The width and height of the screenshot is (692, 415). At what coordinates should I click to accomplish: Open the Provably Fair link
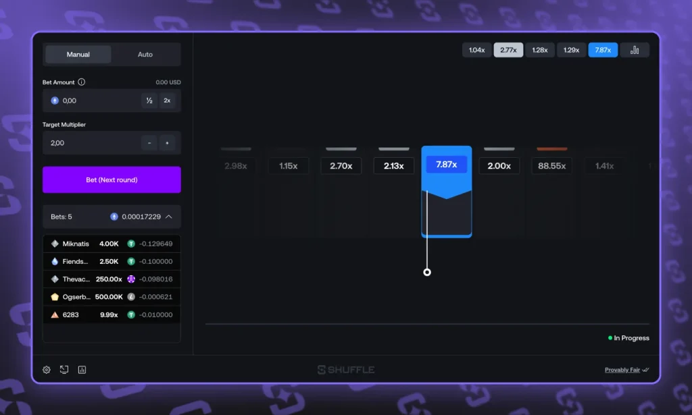pos(622,370)
